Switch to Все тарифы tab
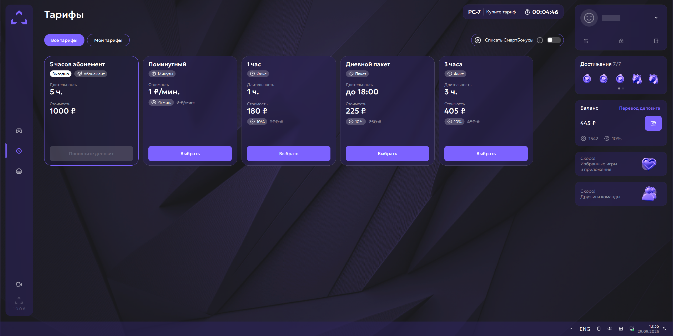Screen dimensions: 673x336 tap(64, 40)
